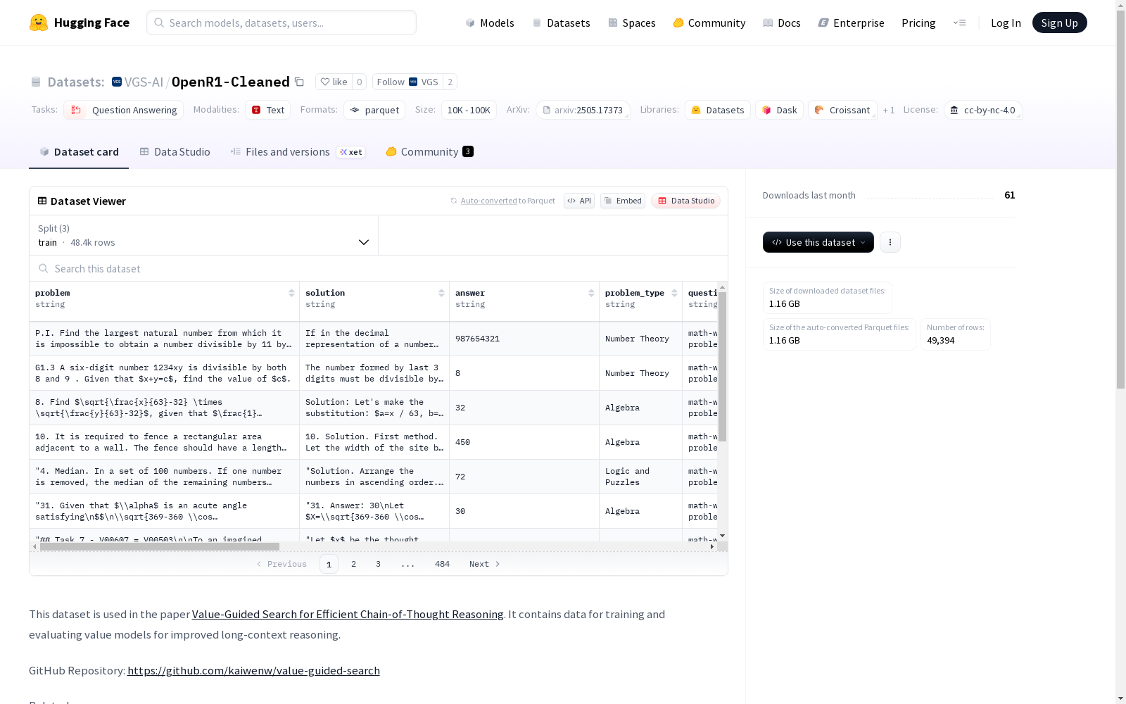Open the Community tab with 3 discussions
The height and width of the screenshot is (704, 1126).
pyautogui.click(x=429, y=152)
